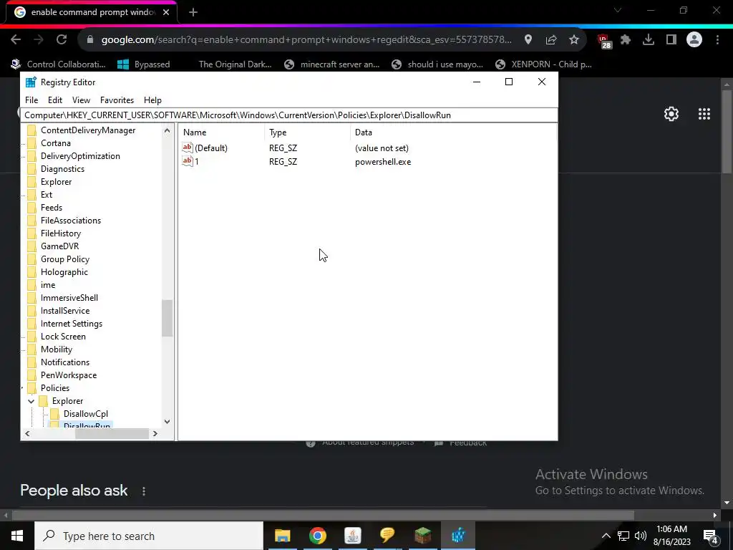
Task: Open the Help menu in Registry Editor
Action: [x=152, y=100]
